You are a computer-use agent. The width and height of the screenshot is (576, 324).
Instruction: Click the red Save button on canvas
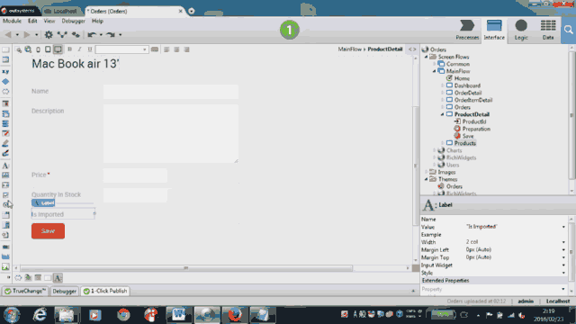pos(48,231)
